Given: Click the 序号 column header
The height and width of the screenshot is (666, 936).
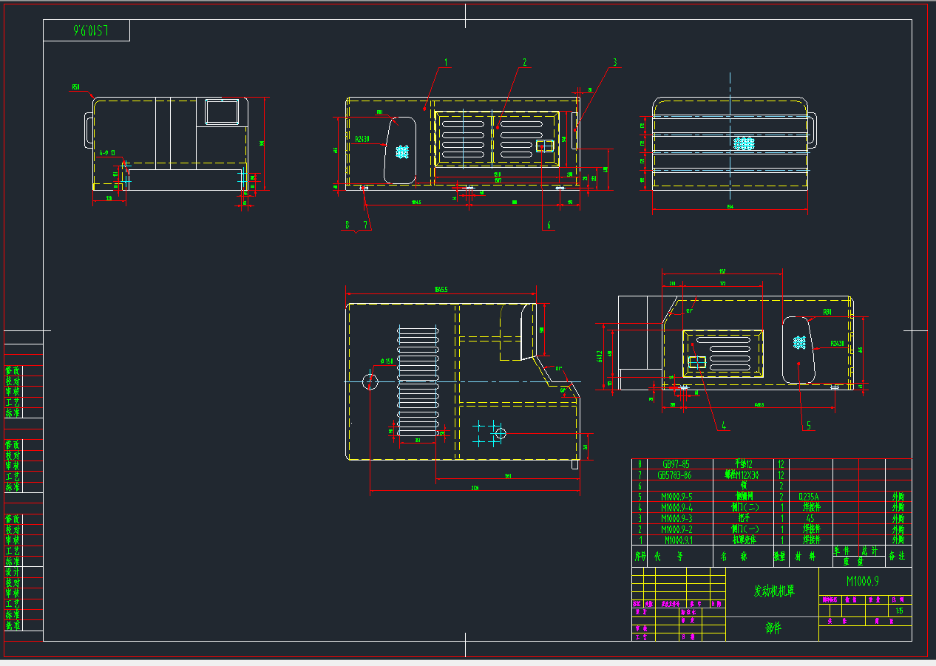Looking at the screenshot, I should click(640, 556).
